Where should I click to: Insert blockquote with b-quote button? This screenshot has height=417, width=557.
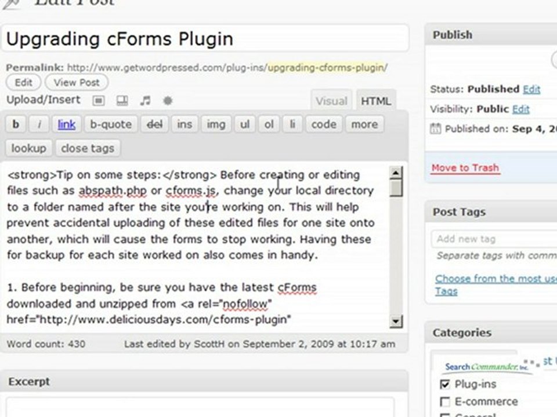[x=111, y=125]
